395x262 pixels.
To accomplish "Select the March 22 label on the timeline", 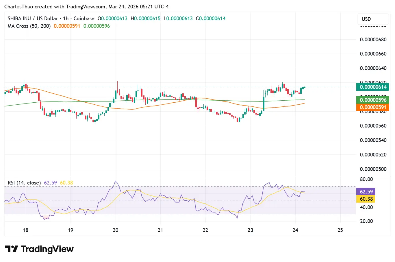I will tap(205, 230).
